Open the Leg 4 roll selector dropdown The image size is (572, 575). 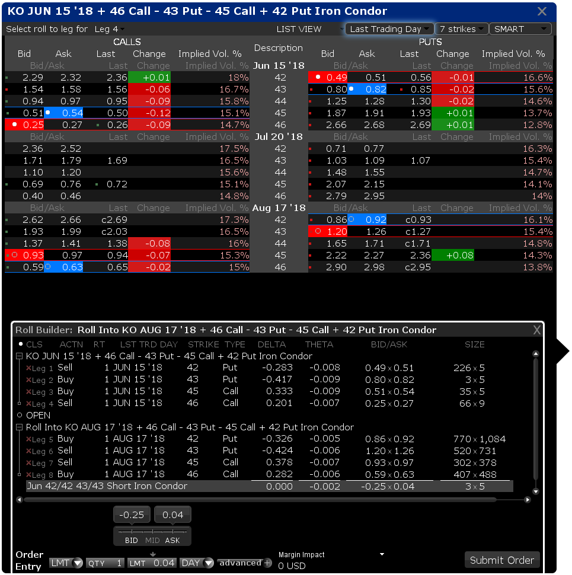coord(110,29)
